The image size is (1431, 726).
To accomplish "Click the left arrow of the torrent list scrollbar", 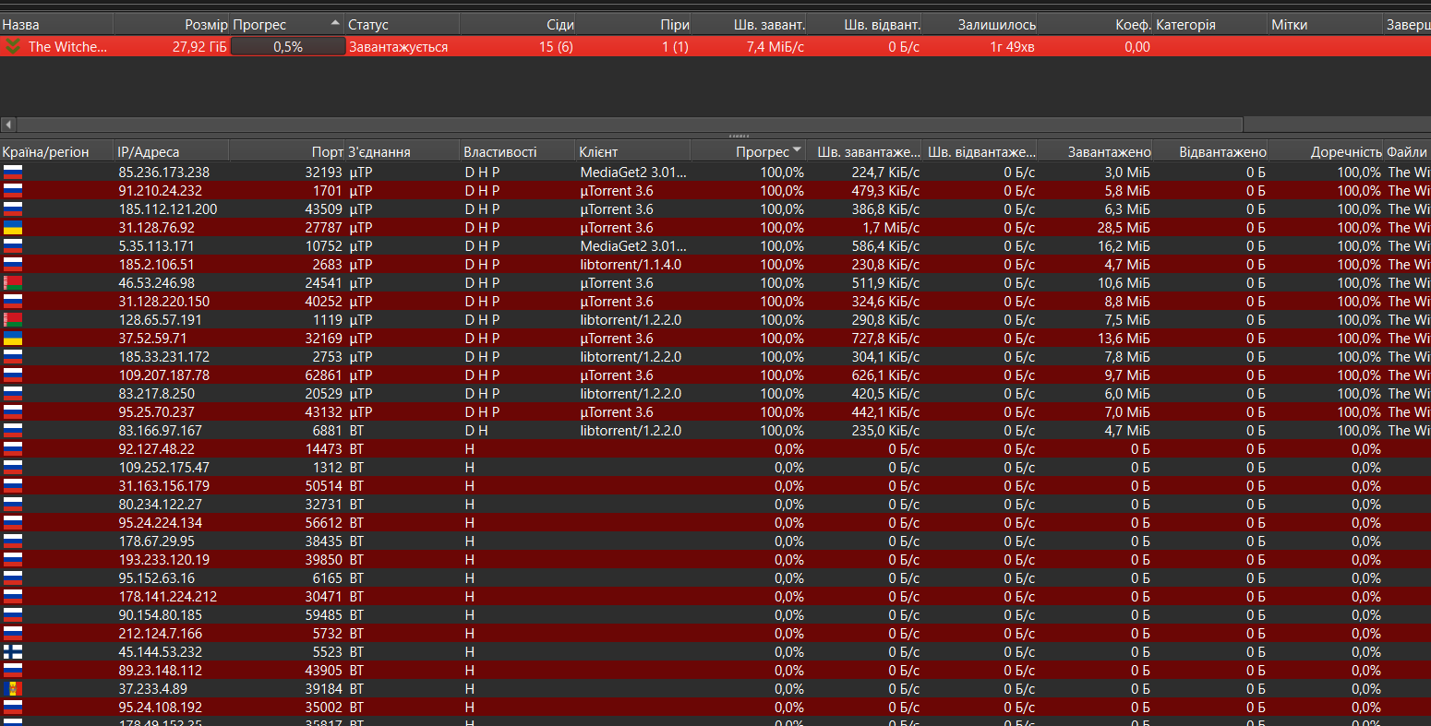I will (x=8, y=125).
